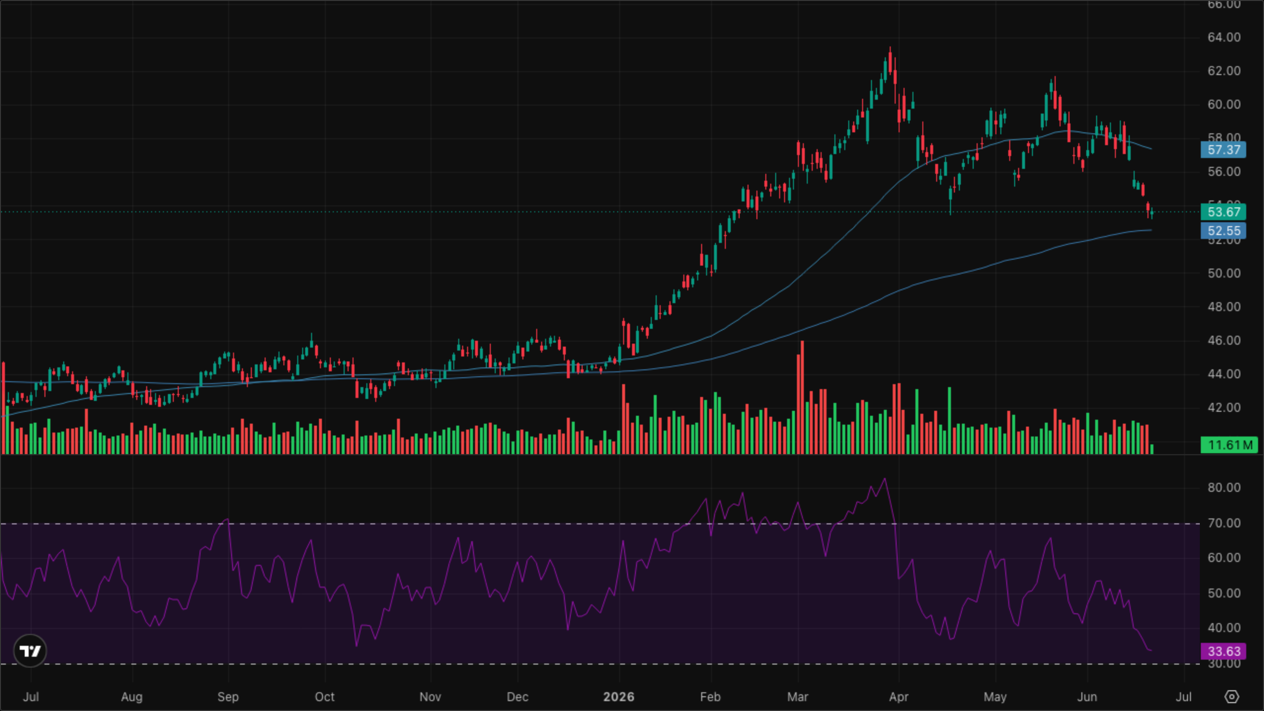Click the volume label 11.61 M
This screenshot has width=1264, height=711.
(x=1229, y=445)
